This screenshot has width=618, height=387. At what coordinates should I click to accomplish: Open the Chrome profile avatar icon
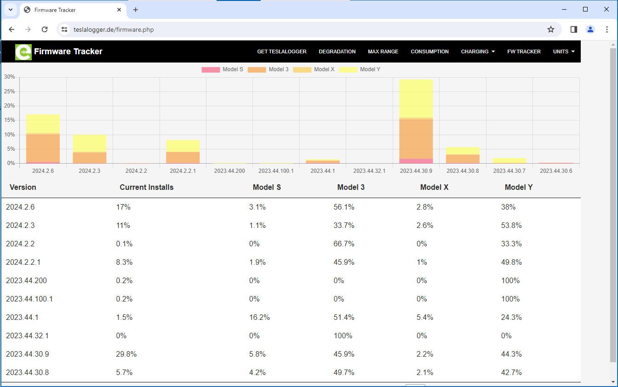(590, 29)
